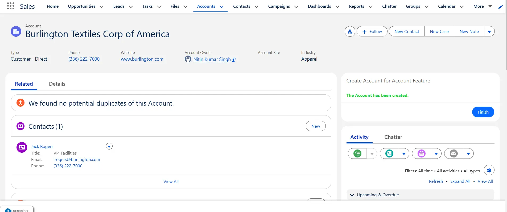Open Opportunities nav dropdown chevron
Image resolution: width=507 pixels, height=212 pixels.
click(x=101, y=7)
